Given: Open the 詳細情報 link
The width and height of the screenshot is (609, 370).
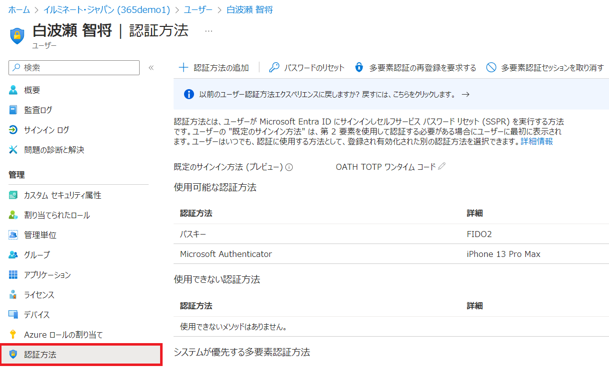Looking at the screenshot, I should tap(537, 141).
